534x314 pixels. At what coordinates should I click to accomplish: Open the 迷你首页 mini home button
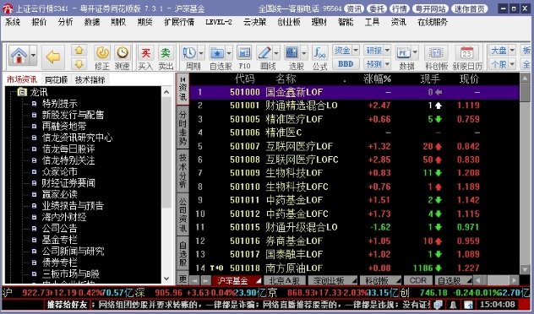pos(470,8)
